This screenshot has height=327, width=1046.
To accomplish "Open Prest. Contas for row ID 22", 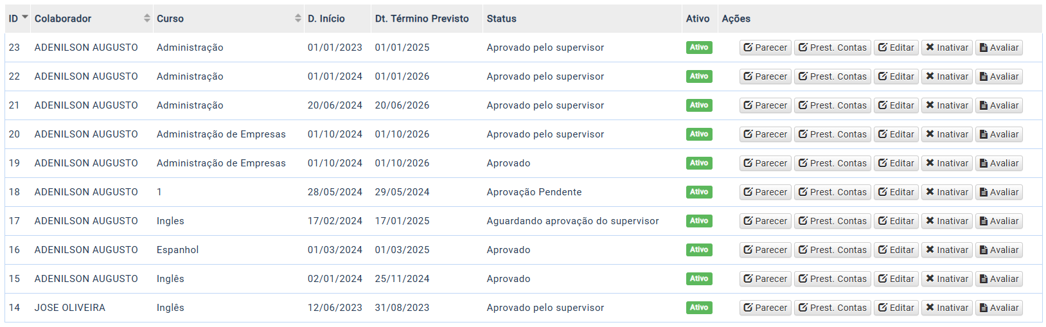I will [832, 76].
